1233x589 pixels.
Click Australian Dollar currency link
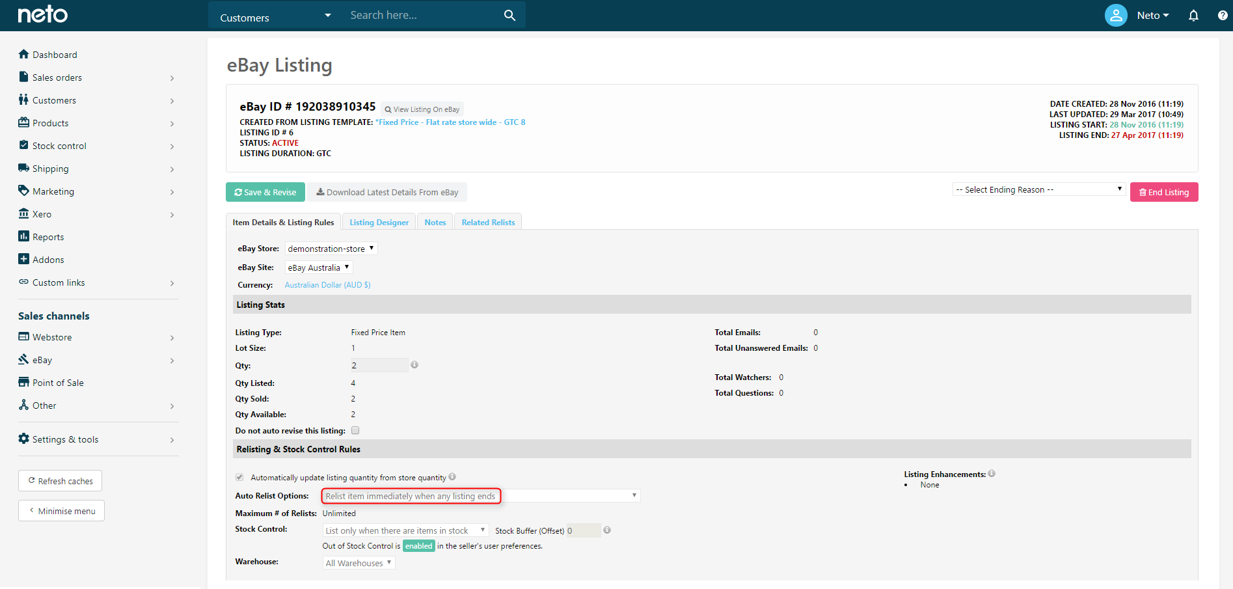tap(327, 285)
